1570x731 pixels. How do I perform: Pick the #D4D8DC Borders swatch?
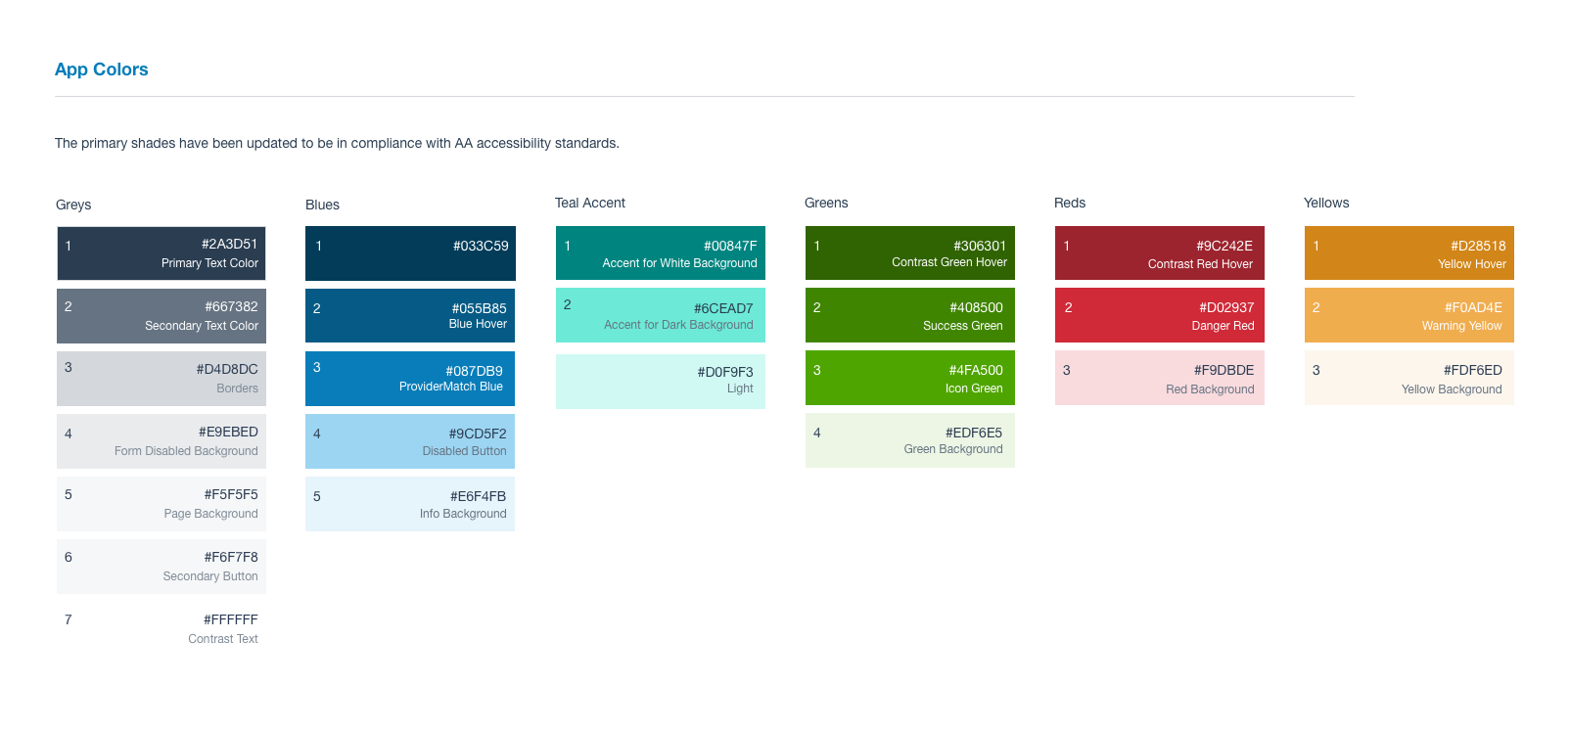click(162, 379)
